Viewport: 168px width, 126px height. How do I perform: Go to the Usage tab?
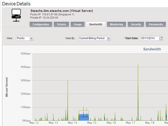pos(78,24)
